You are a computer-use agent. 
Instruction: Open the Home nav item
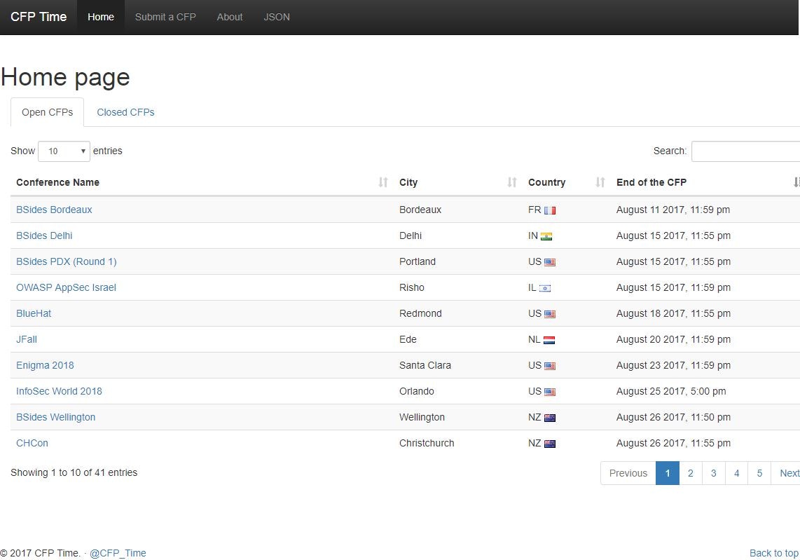point(100,17)
